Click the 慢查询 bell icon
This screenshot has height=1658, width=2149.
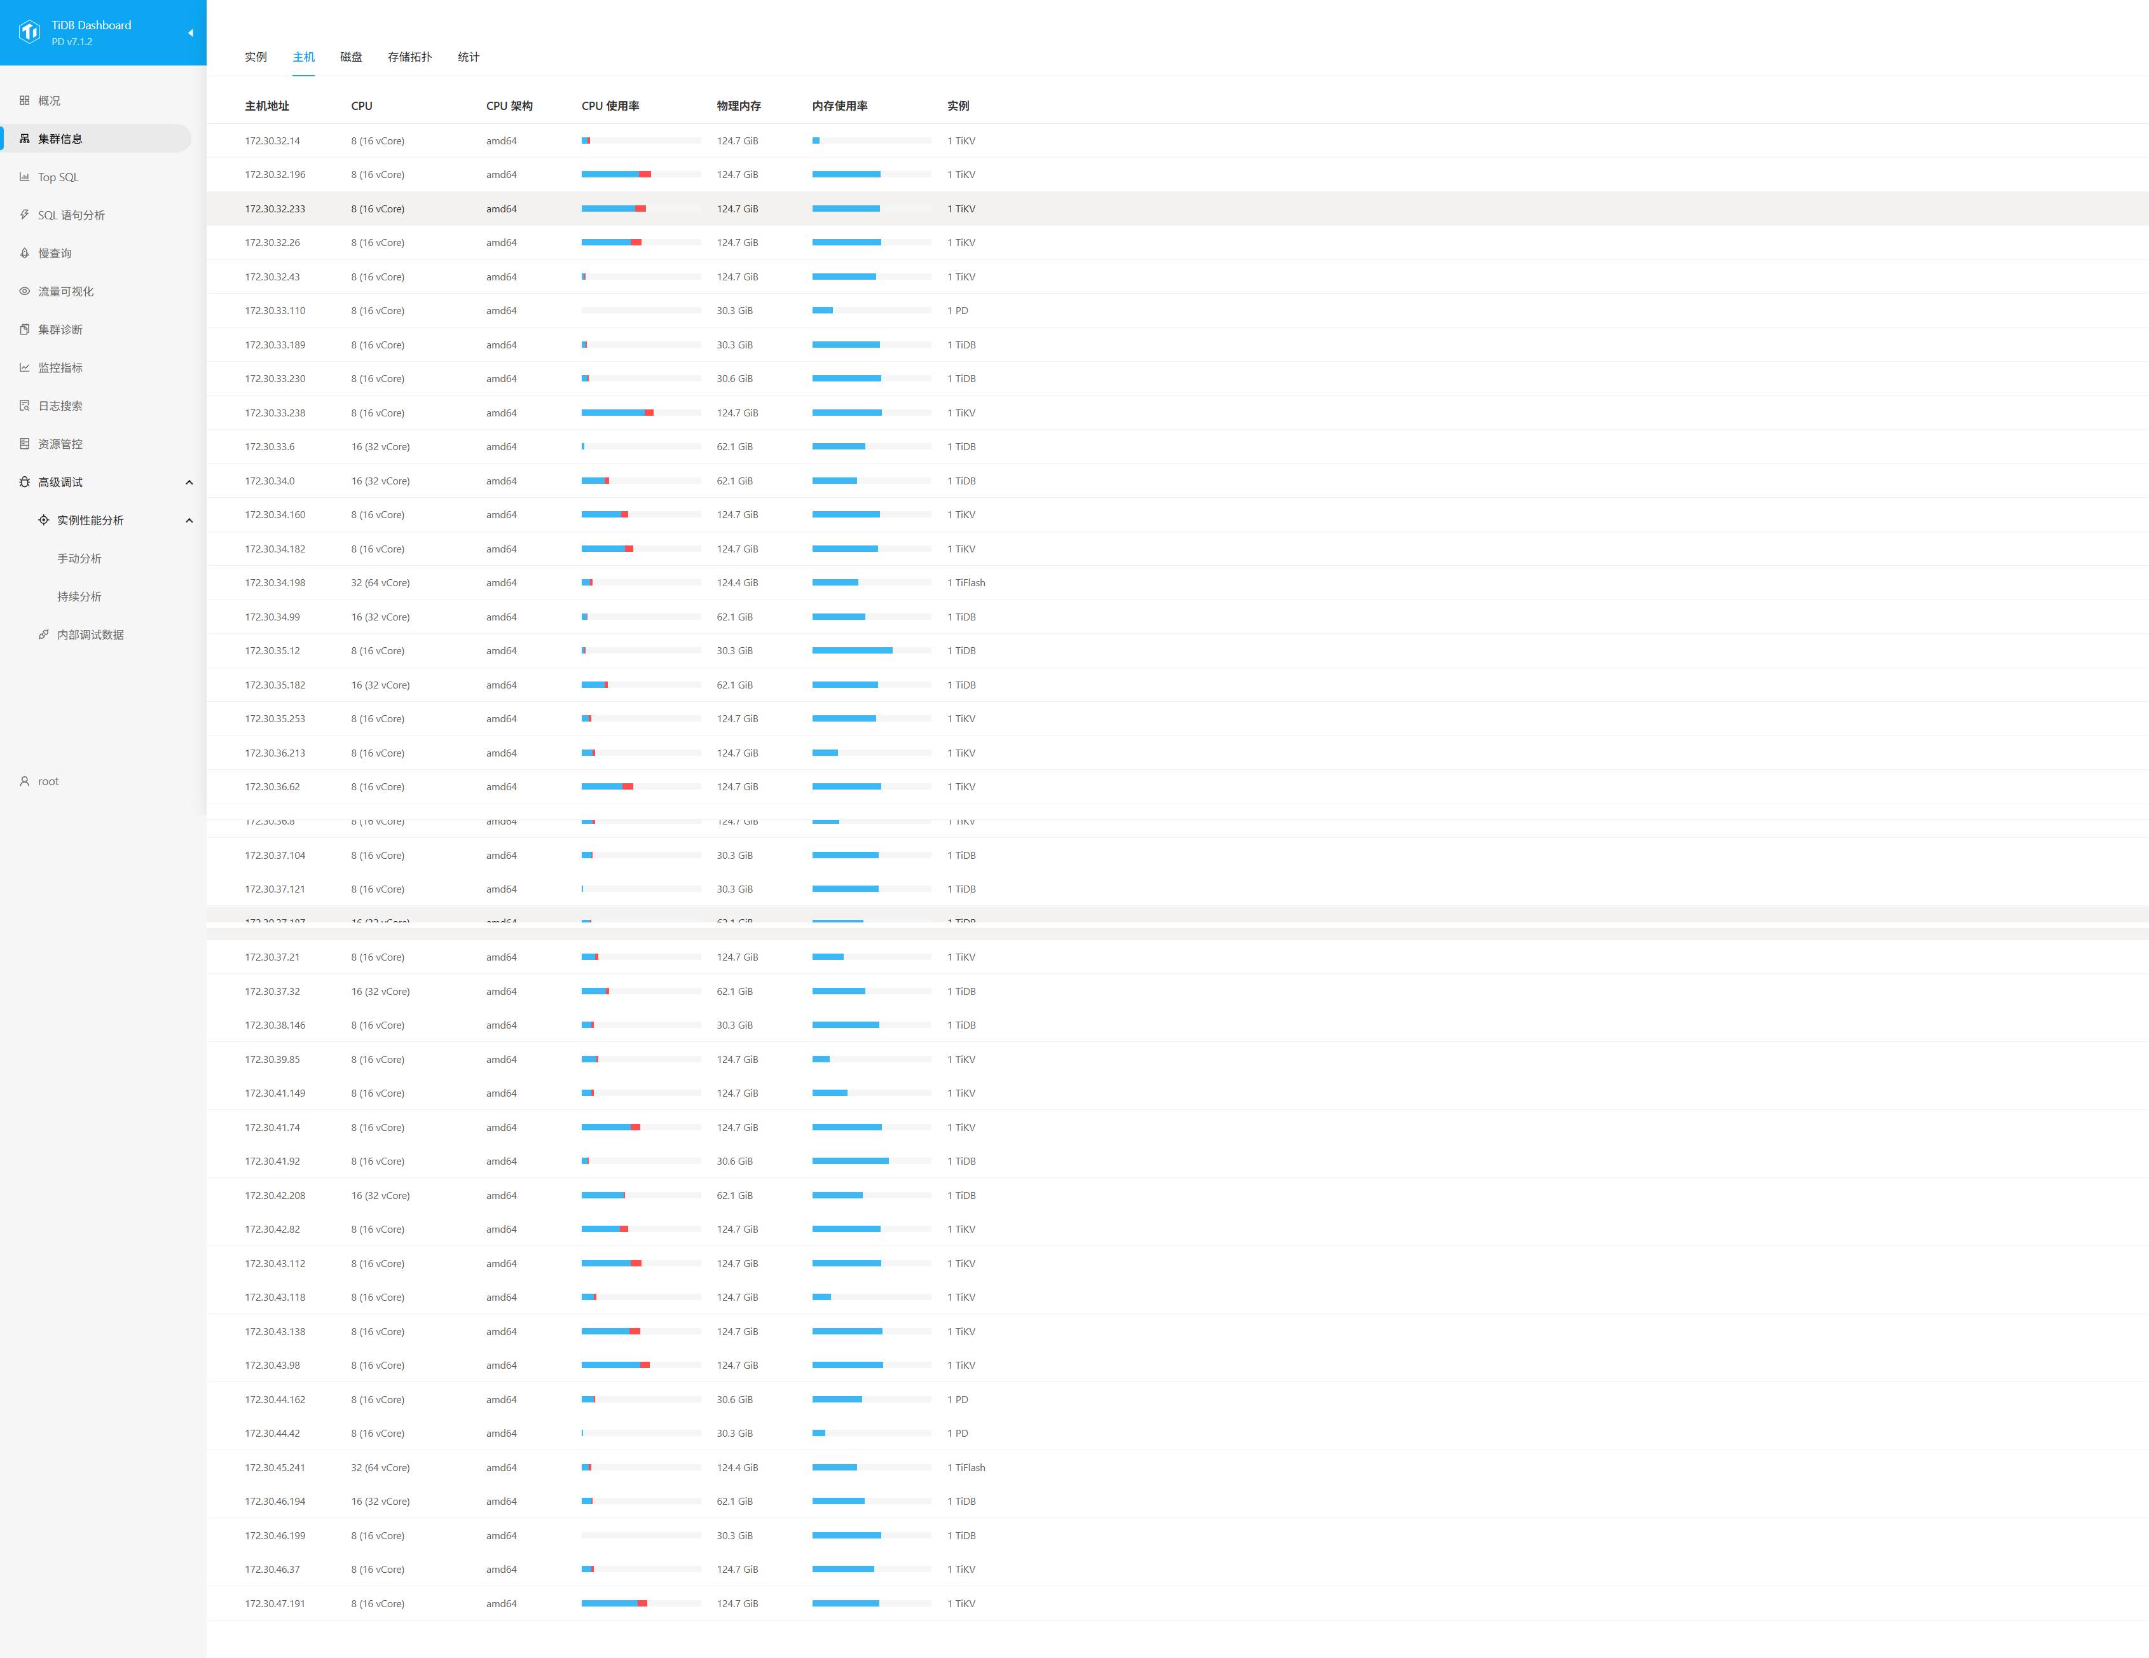25,253
